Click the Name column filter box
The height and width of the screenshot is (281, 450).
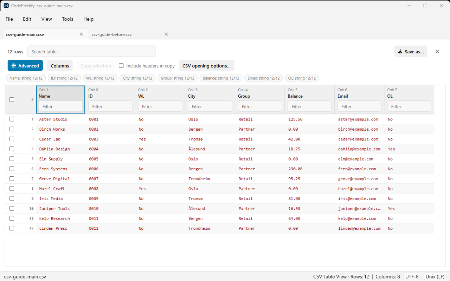(60, 106)
